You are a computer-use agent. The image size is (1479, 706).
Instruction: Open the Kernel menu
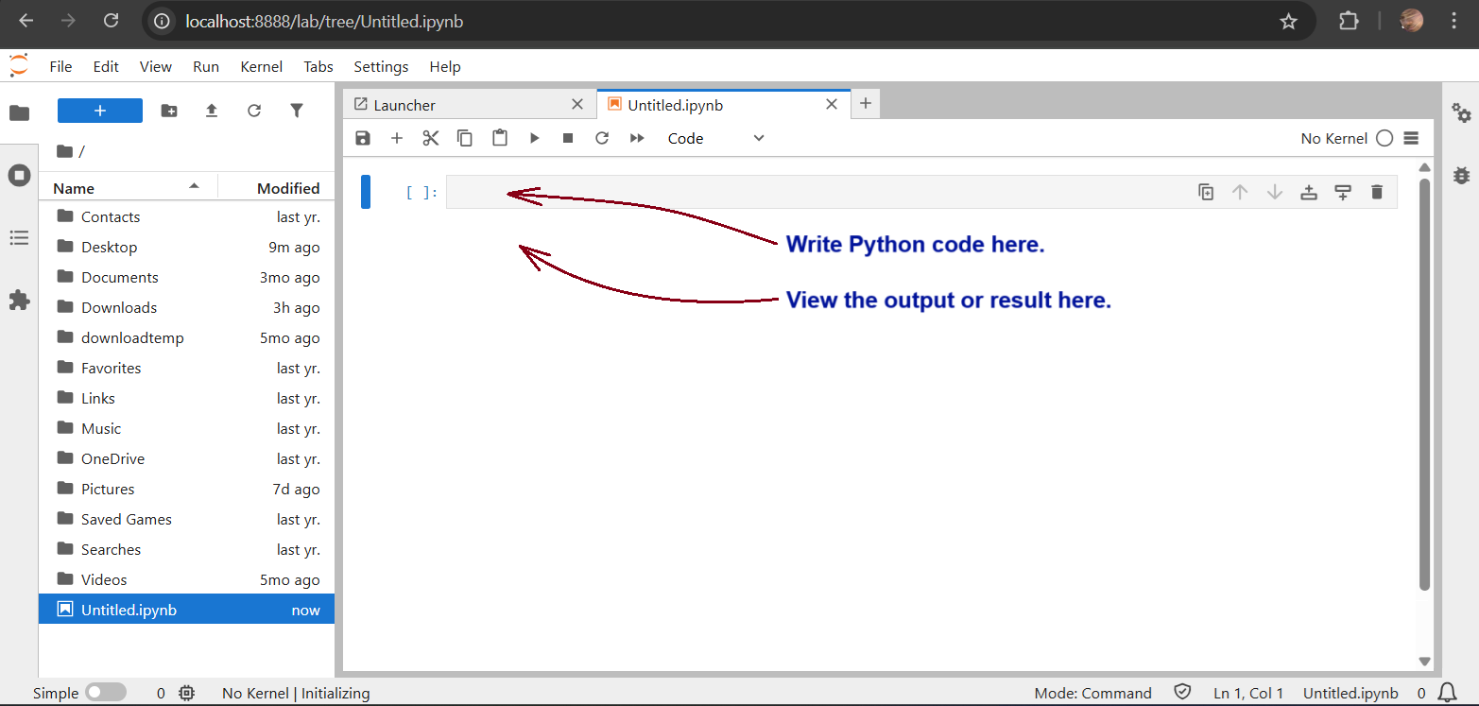[x=261, y=66]
